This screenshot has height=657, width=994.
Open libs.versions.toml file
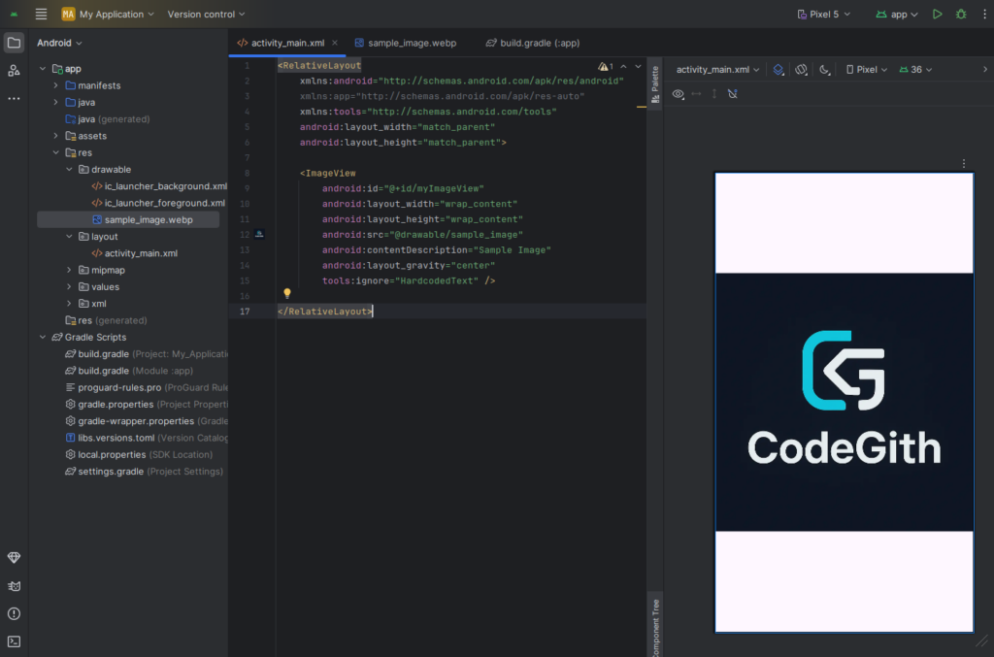pos(147,438)
